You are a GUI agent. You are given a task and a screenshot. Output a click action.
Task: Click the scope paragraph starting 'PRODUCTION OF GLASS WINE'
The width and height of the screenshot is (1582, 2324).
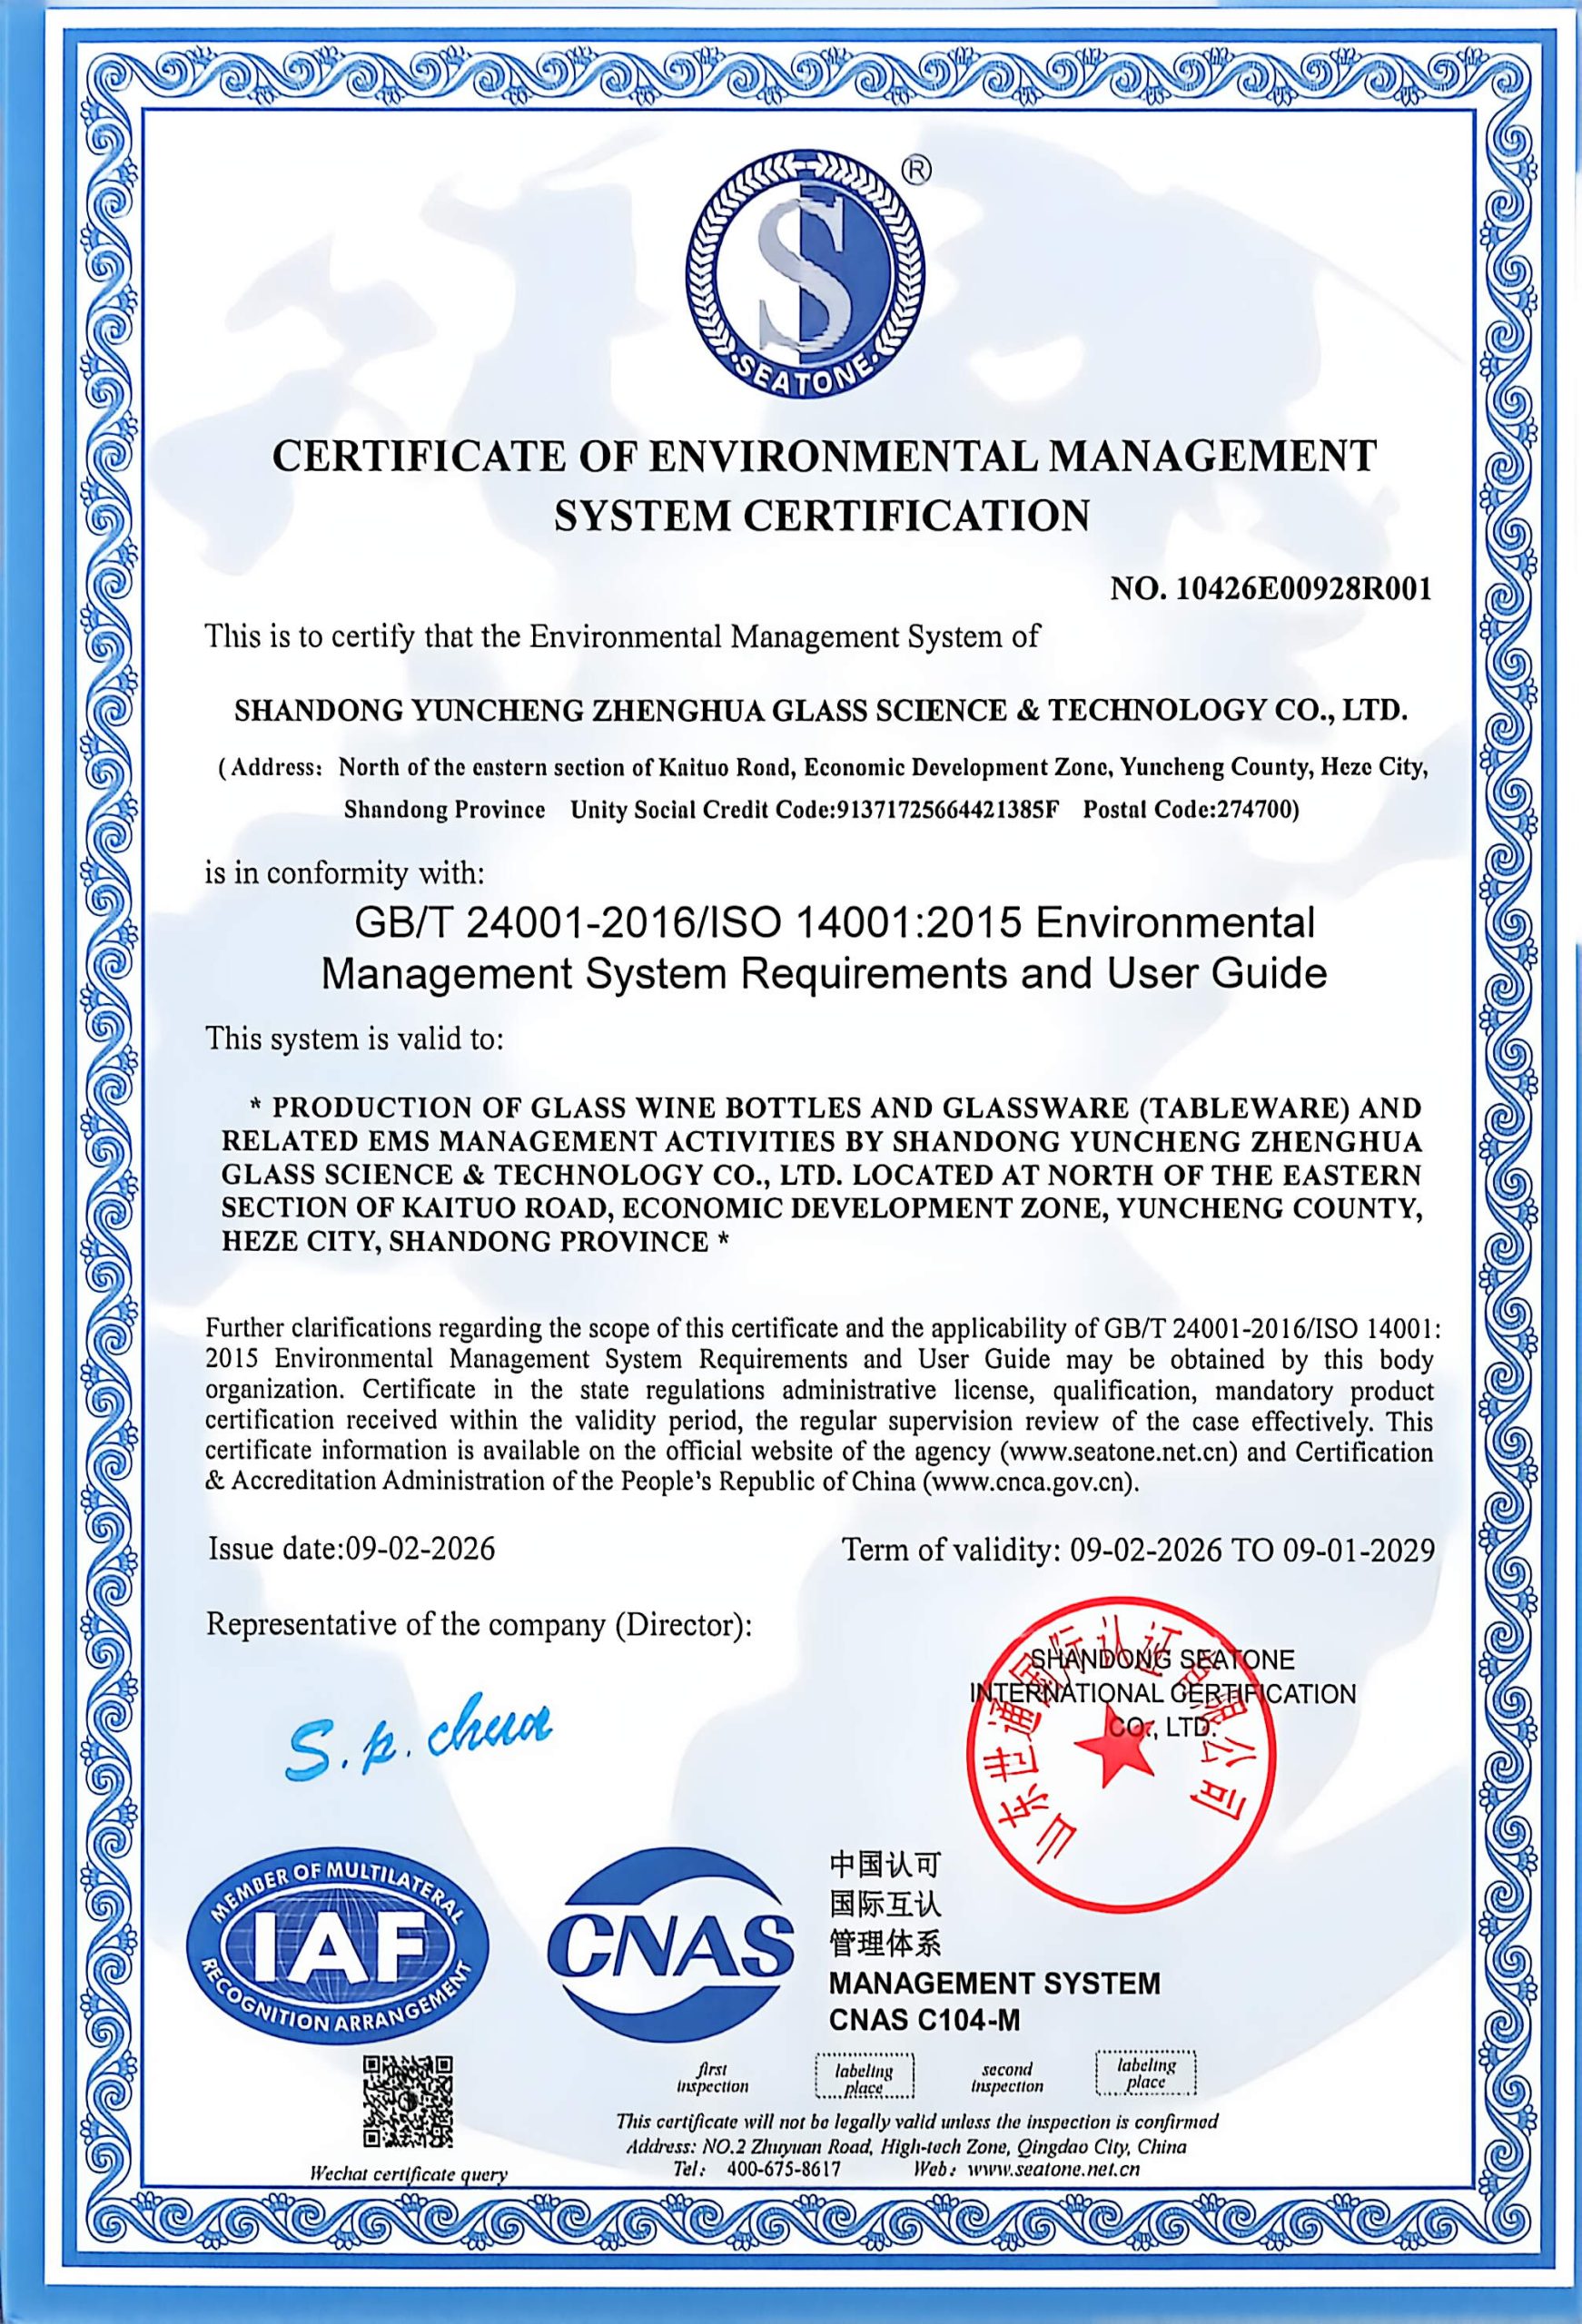coord(822,1175)
